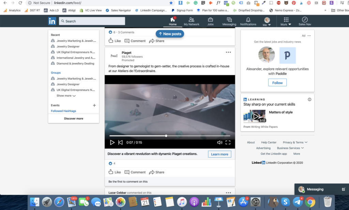Open Analytics bookmark

(x=12, y=10)
